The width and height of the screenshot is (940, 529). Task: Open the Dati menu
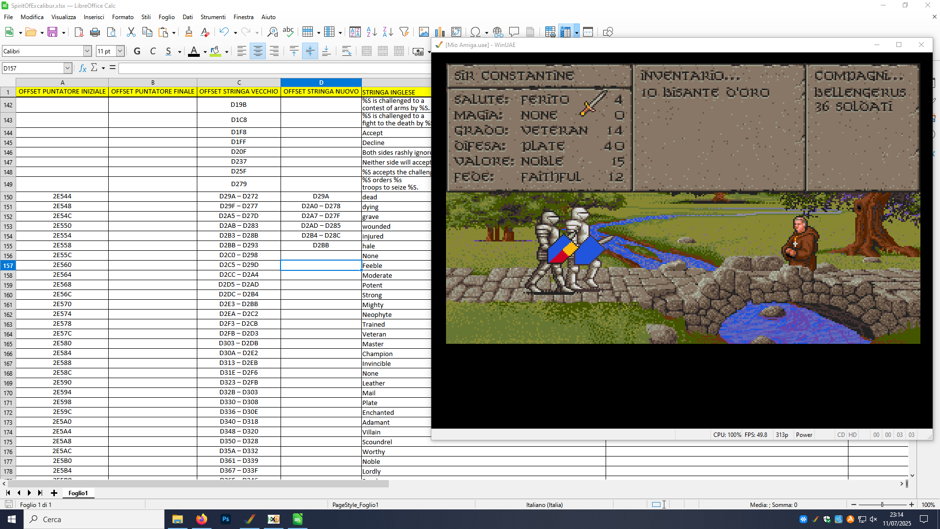click(x=188, y=17)
